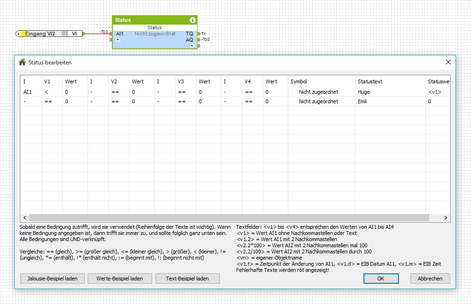Click the table's right scroll arrow
The height and width of the screenshot is (306, 471).
tap(446, 218)
